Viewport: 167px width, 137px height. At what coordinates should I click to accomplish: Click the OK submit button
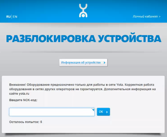103,112
